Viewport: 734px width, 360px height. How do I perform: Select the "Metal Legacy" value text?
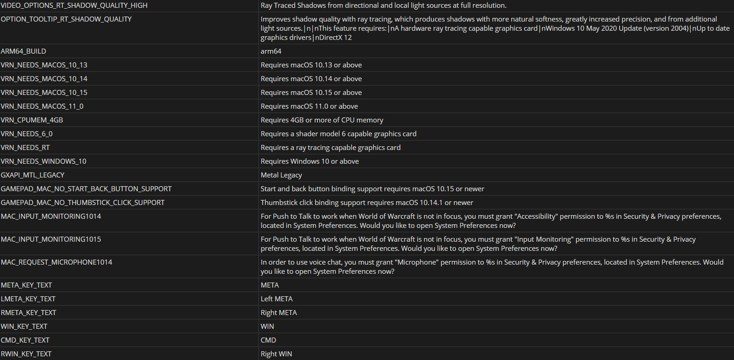[x=281, y=175]
